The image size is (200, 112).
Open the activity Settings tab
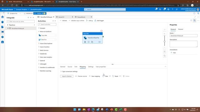click(x=91, y=67)
